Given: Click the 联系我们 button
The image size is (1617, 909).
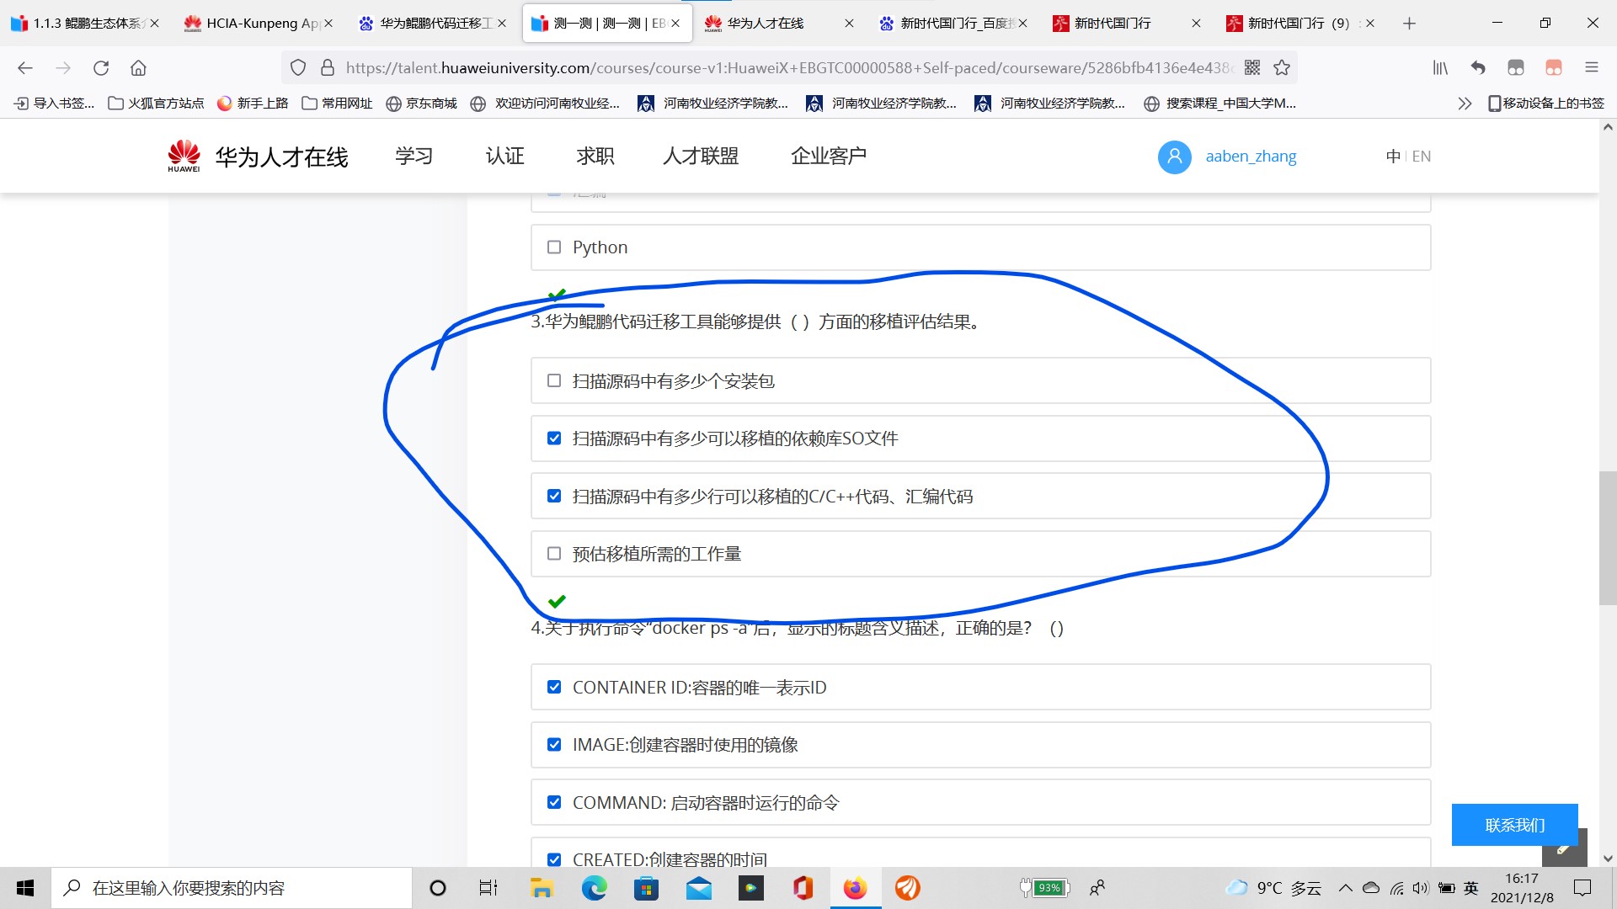Looking at the screenshot, I should pos(1514,825).
